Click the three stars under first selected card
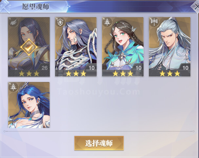This screenshot has width=199, height=158. pos(29,73)
